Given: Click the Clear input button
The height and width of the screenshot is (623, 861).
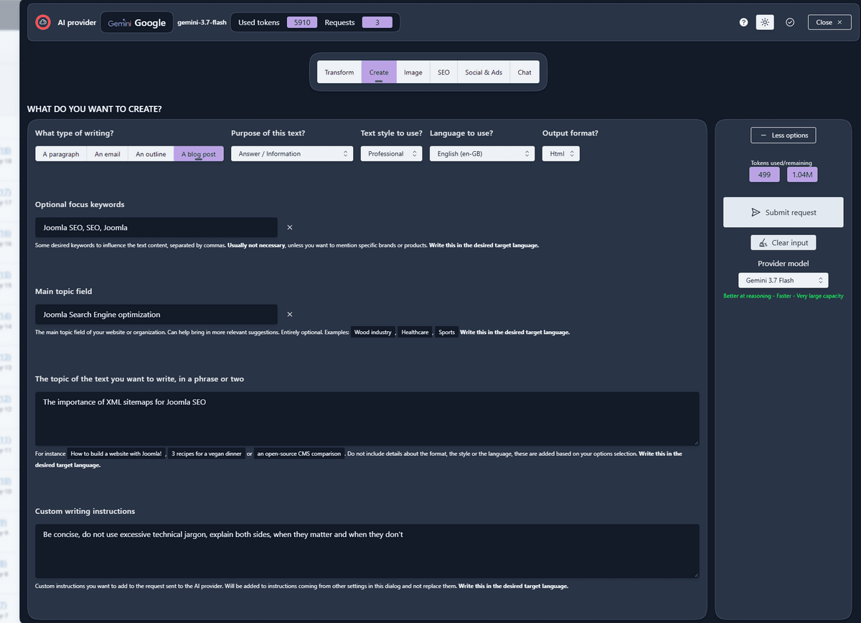Looking at the screenshot, I should pos(784,243).
